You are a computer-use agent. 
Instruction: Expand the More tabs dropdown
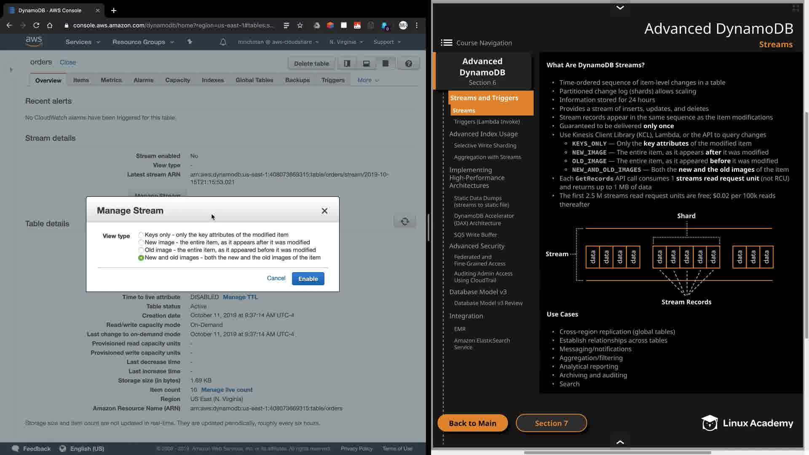click(x=368, y=80)
